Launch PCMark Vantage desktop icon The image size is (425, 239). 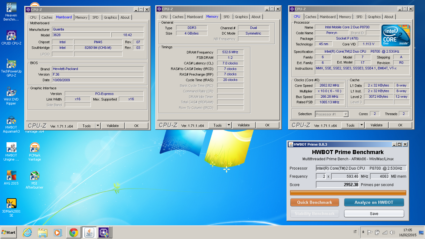[x=35, y=152]
